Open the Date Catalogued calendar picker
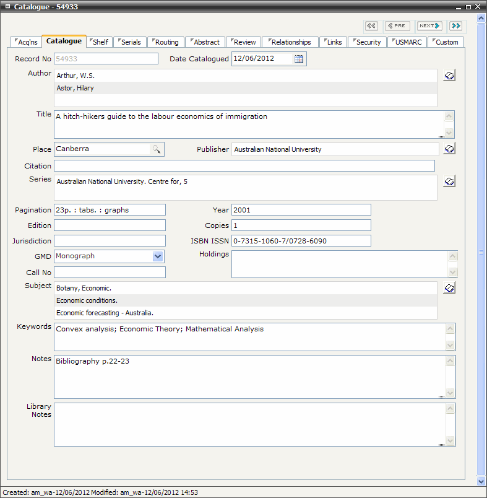This screenshot has width=487, height=498. 299,59
